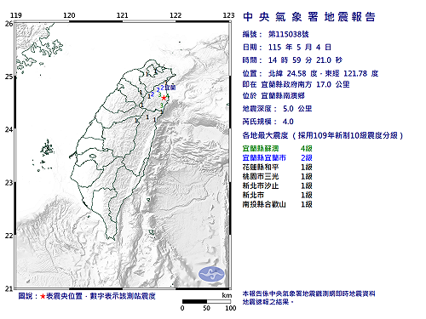Click the red star in the legend caption
Viewport: 426px width, 319px height.
(x=43, y=296)
